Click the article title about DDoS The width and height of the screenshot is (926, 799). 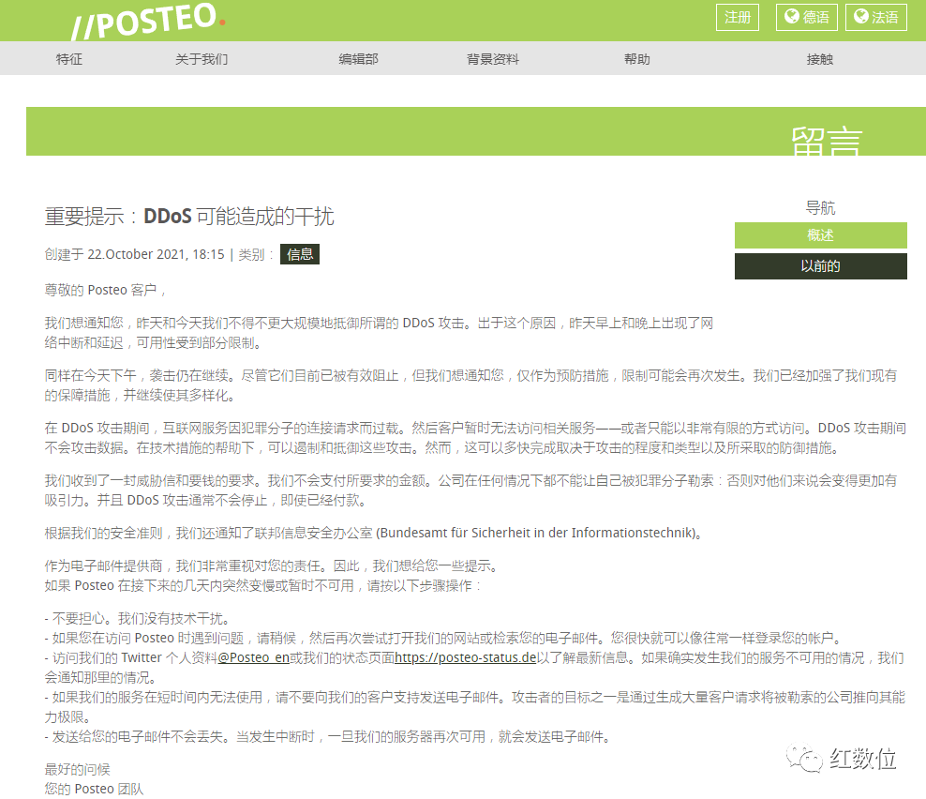[189, 217]
